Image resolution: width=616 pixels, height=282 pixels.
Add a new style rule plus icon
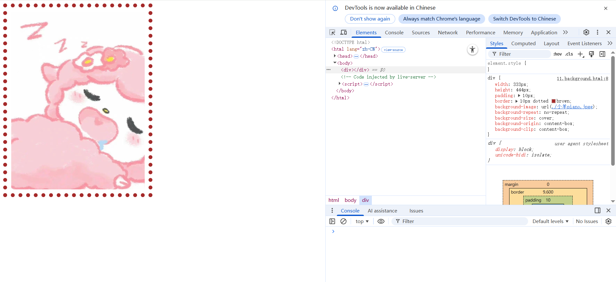tap(581, 54)
